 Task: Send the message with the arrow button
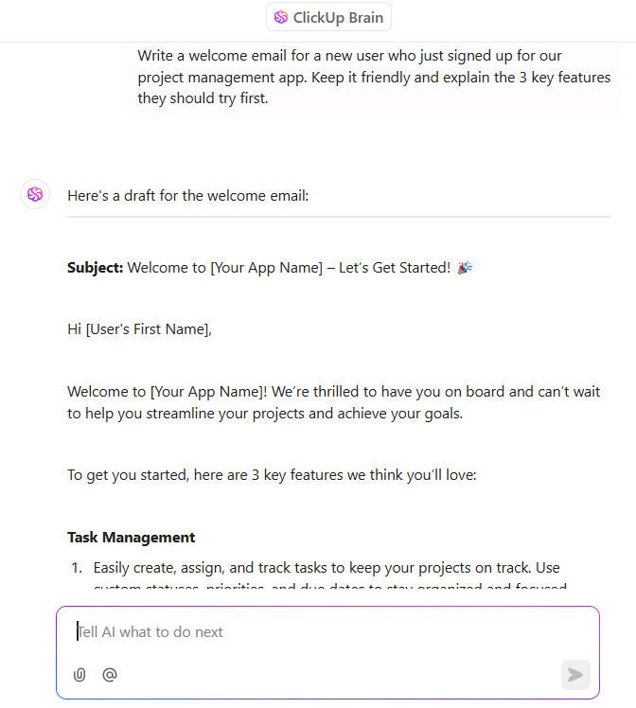pos(575,675)
